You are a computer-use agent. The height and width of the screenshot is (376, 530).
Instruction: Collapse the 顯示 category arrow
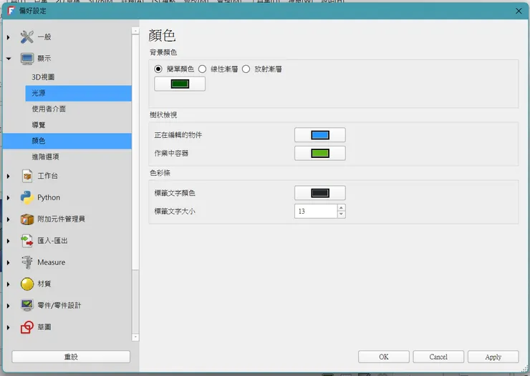tap(9, 59)
